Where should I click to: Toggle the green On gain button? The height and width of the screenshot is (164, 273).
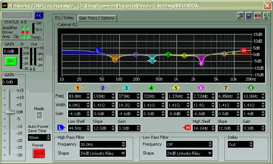click(x=10, y=61)
